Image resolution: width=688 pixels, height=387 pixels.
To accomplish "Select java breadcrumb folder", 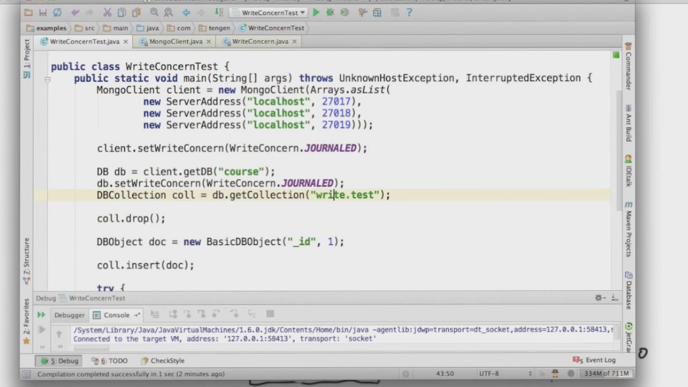I will [x=147, y=28].
